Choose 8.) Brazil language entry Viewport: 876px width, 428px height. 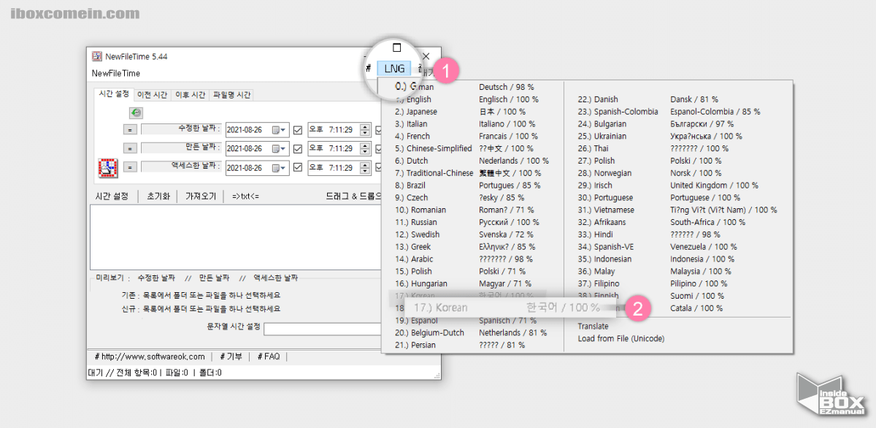pyautogui.click(x=472, y=186)
